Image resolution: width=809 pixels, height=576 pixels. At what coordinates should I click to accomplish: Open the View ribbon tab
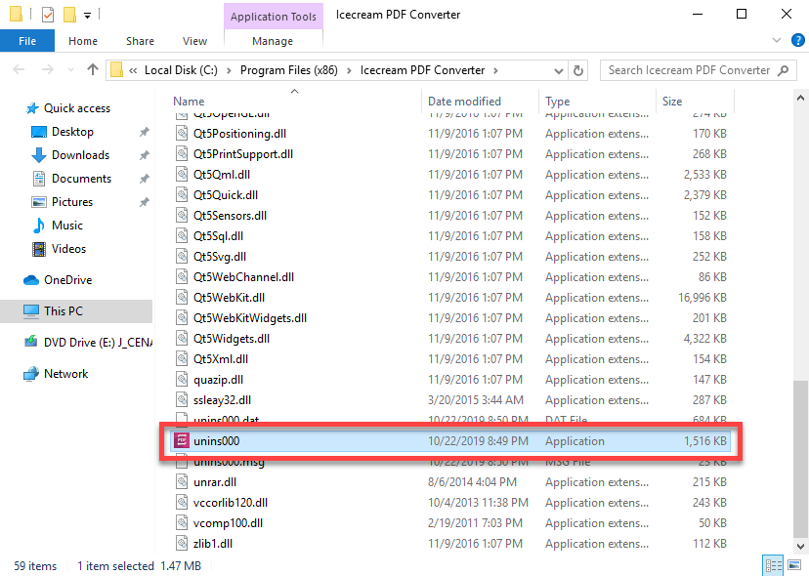tap(194, 41)
